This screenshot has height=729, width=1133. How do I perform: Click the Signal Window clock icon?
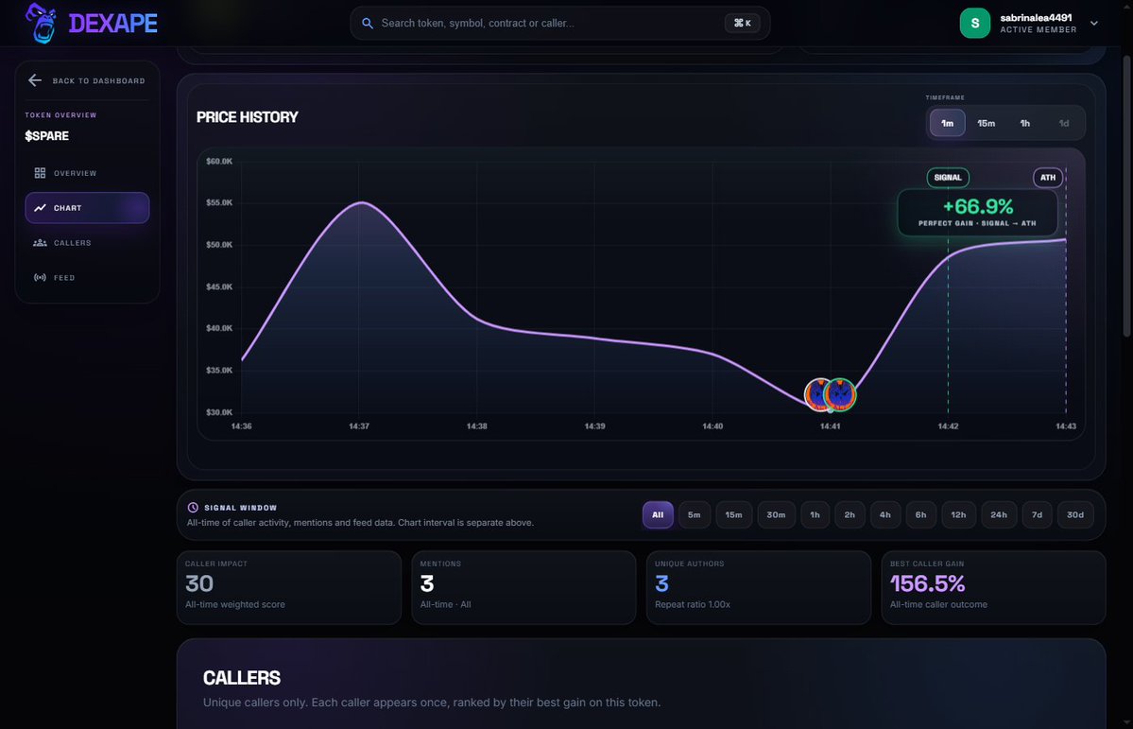[193, 508]
